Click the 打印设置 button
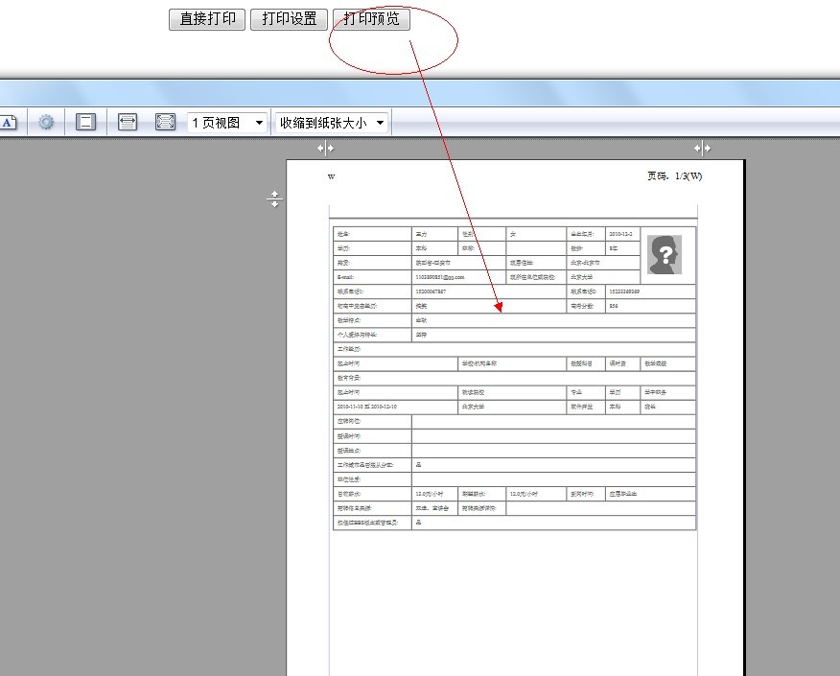840x676 pixels. (289, 18)
